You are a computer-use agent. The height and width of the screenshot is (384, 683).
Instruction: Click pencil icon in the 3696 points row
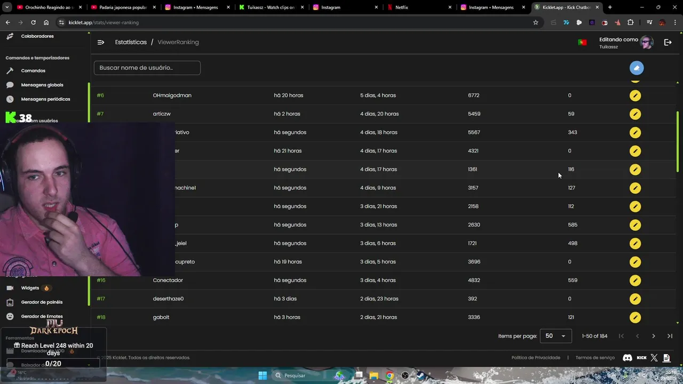635,262
